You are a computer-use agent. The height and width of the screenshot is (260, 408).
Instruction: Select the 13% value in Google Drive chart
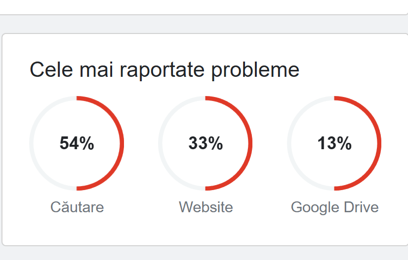334,143
